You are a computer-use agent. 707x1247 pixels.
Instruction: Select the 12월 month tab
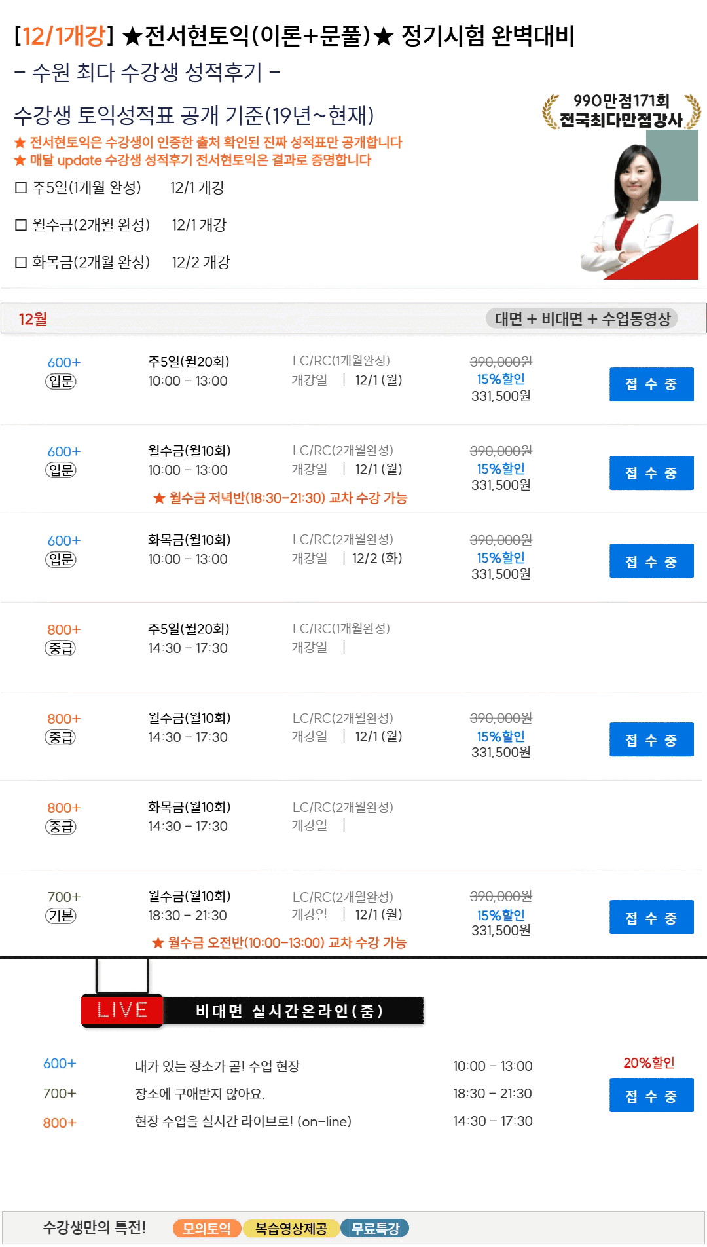33,319
